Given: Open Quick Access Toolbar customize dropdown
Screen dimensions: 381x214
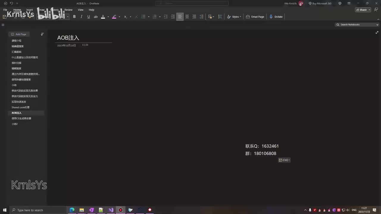Looking at the screenshot, I should click(x=17, y=3).
